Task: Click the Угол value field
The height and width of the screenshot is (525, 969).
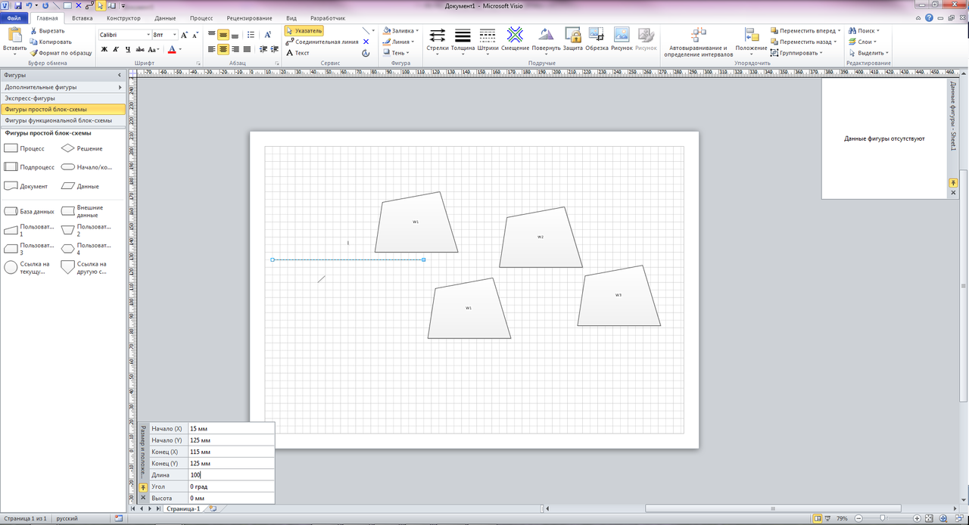Action: tap(231, 486)
